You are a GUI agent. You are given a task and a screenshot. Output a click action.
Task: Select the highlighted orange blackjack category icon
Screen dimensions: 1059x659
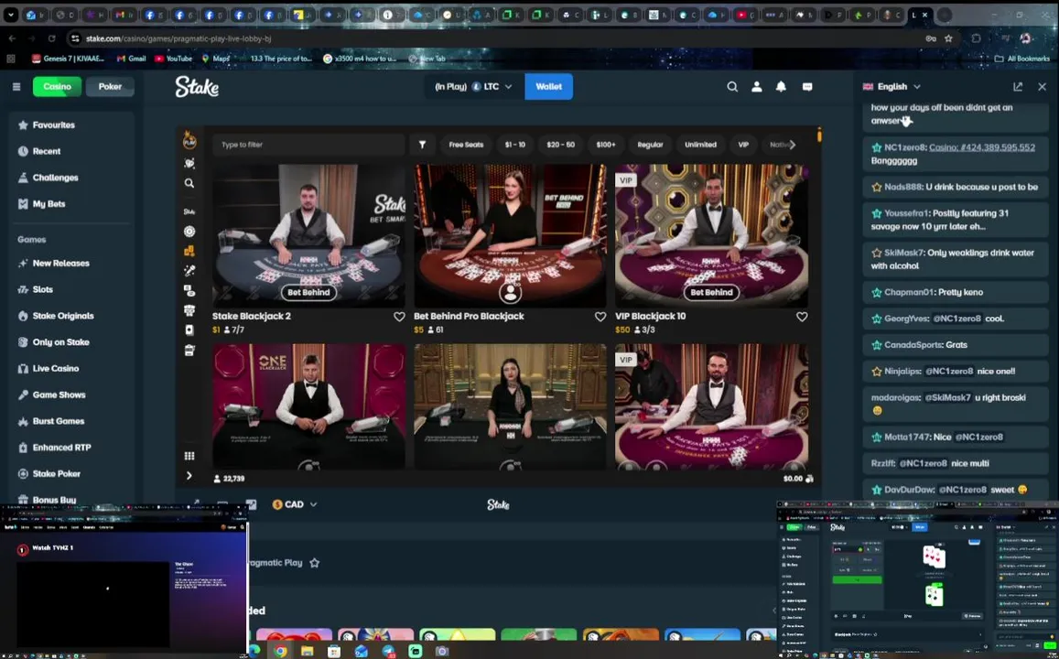click(189, 251)
